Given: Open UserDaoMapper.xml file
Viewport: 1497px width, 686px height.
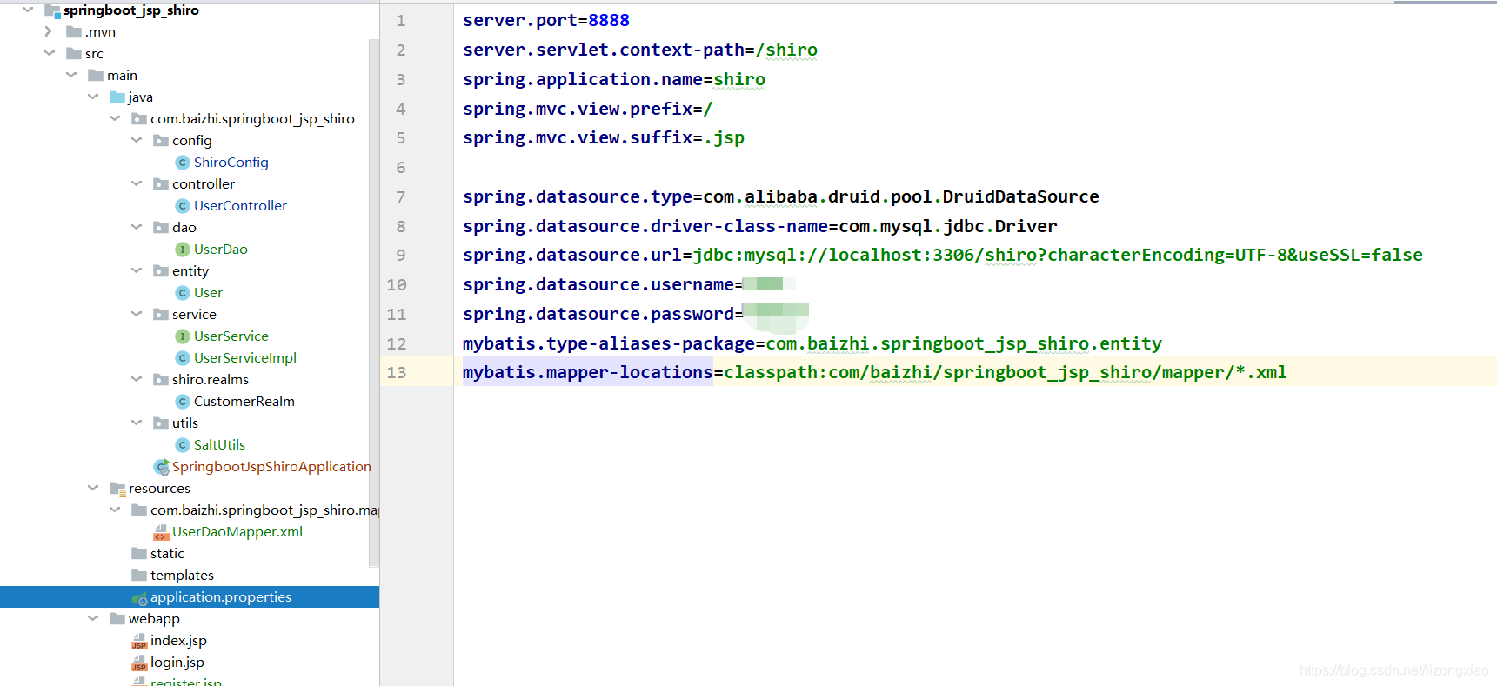Looking at the screenshot, I should (237, 532).
